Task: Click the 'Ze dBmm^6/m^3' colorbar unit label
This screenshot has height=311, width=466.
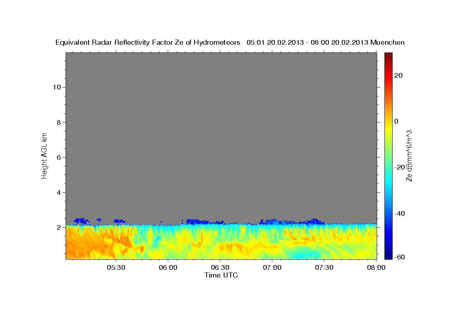Action: 409,155
